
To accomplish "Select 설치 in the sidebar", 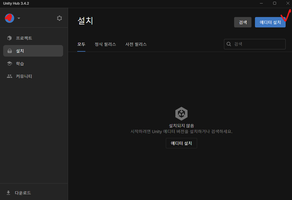I will [33, 51].
